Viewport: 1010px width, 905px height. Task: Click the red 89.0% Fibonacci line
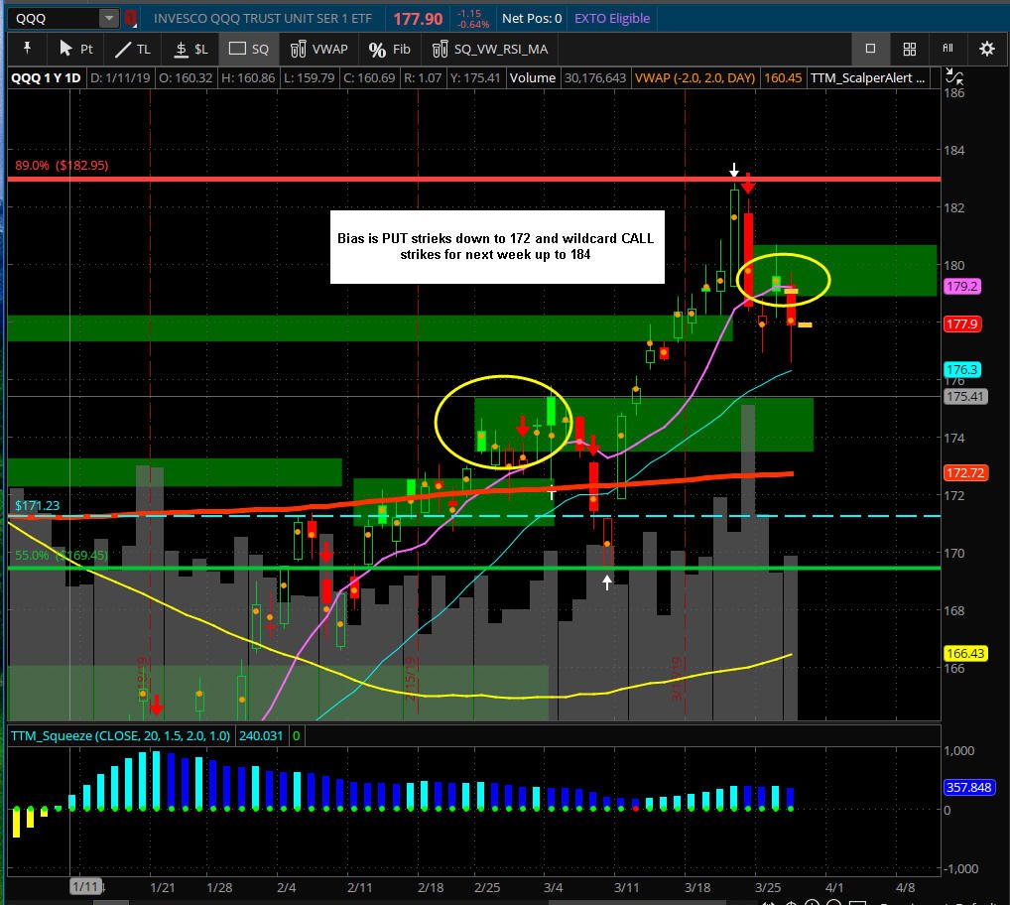click(x=474, y=179)
